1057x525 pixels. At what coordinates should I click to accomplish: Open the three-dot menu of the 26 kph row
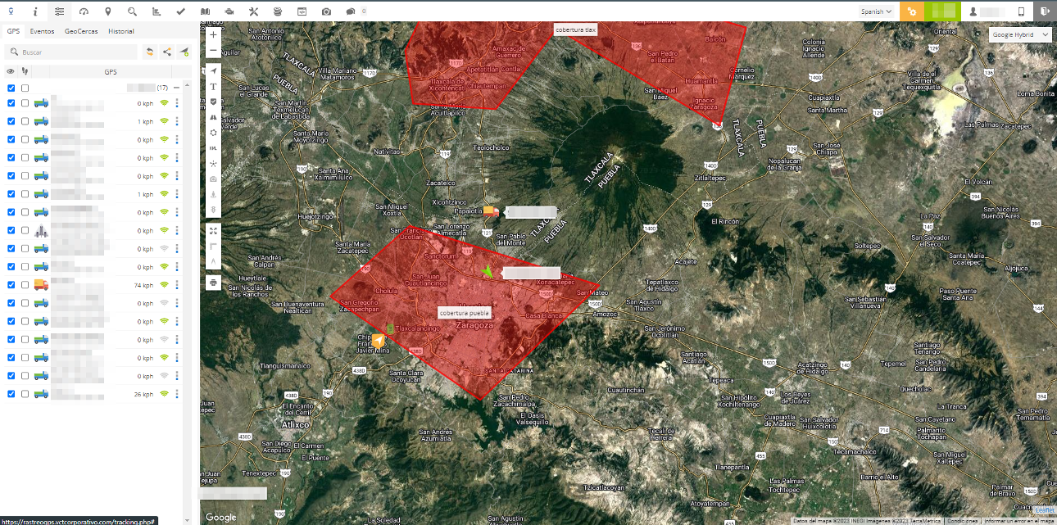point(177,394)
